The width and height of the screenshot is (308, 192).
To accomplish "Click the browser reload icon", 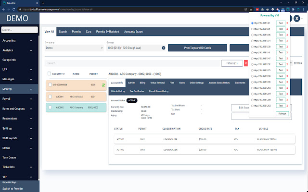I will pyautogui.click(x=13, y=9).
